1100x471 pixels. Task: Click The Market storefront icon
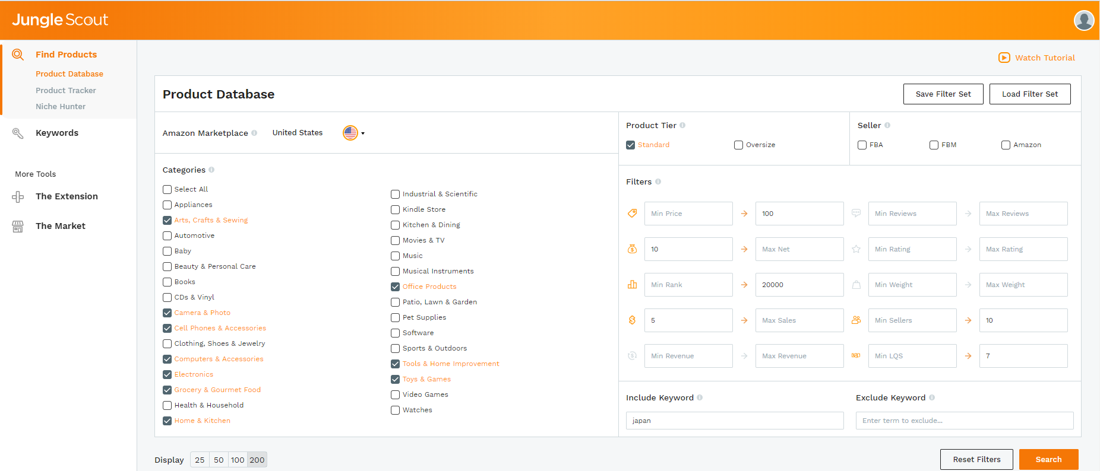coord(18,226)
